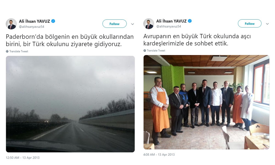This screenshot has width=275, height=165.
Task: Follow Ali İhsan YAVUZ from left tweet
Action: pos(114,24)
